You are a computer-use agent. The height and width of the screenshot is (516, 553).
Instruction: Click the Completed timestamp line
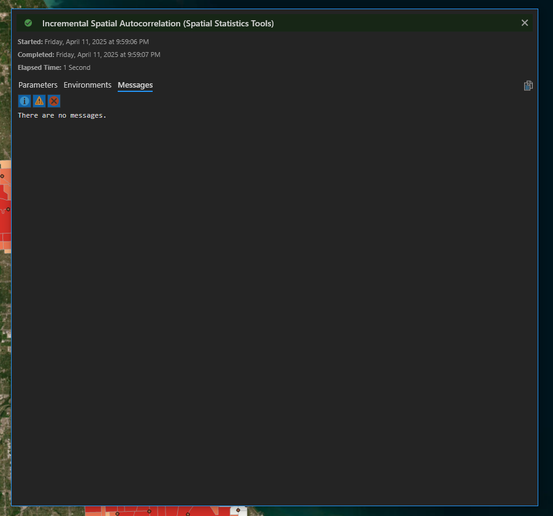pos(89,55)
